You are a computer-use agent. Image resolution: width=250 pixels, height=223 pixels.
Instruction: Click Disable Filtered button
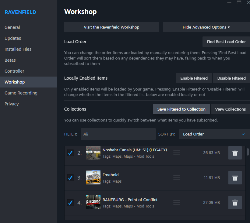click(x=231, y=78)
